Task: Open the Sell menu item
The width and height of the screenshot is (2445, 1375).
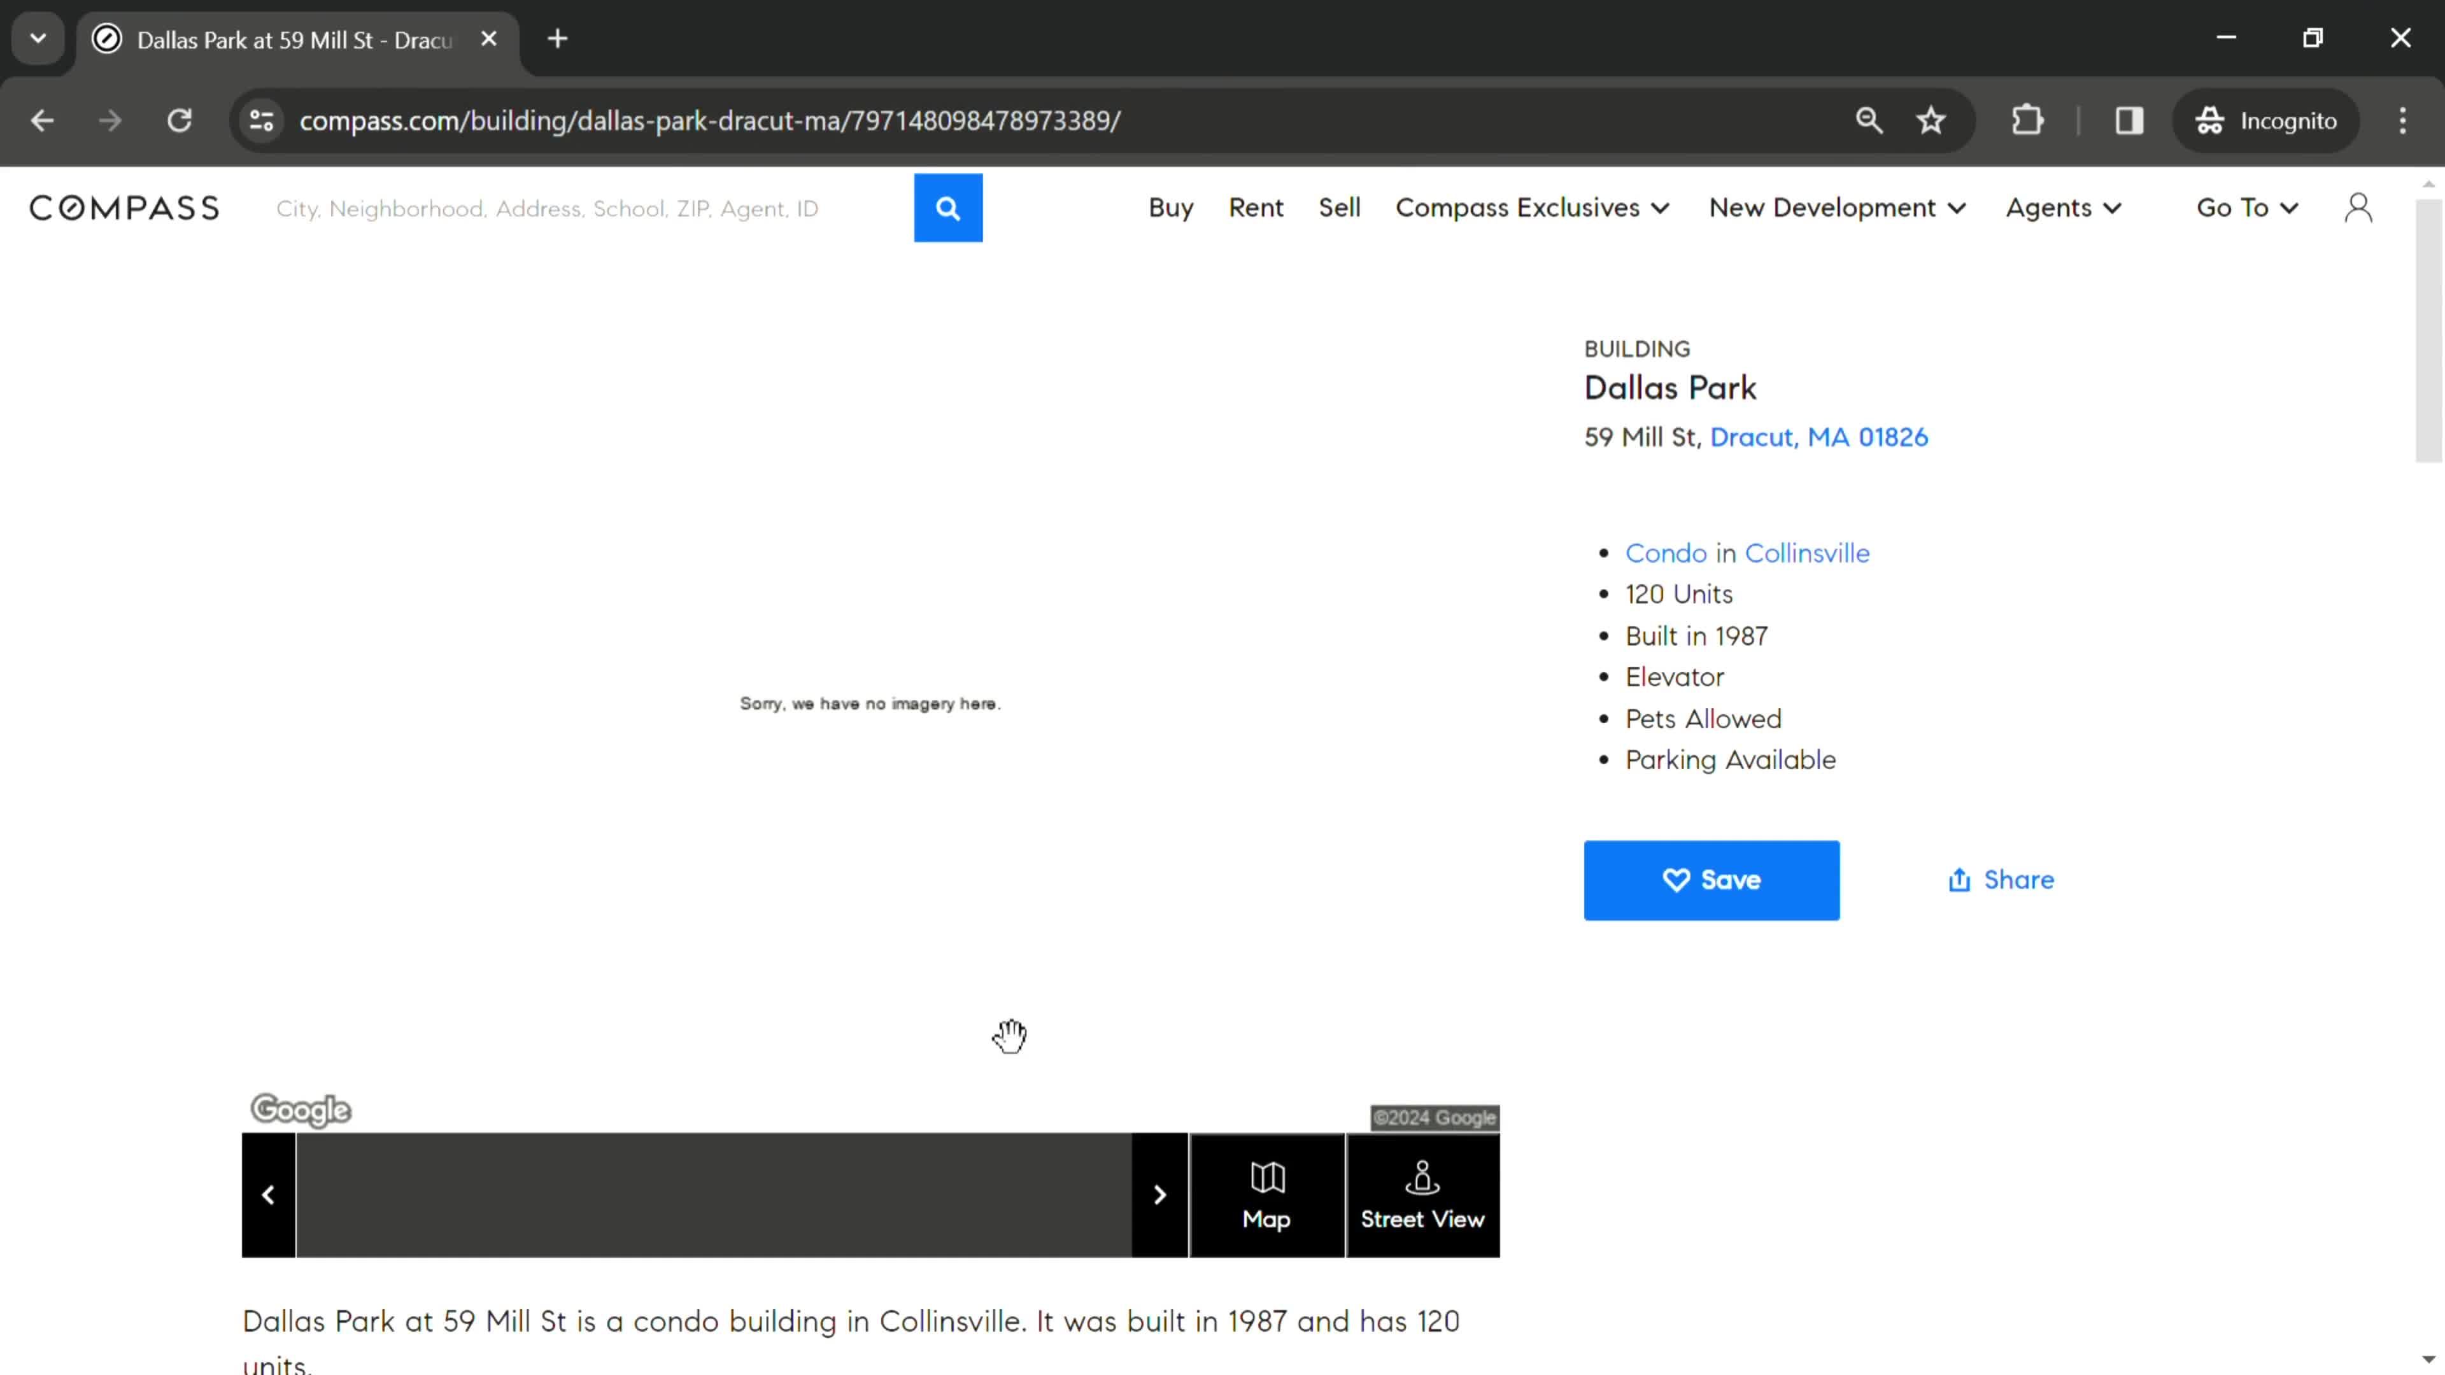Action: (x=1339, y=208)
